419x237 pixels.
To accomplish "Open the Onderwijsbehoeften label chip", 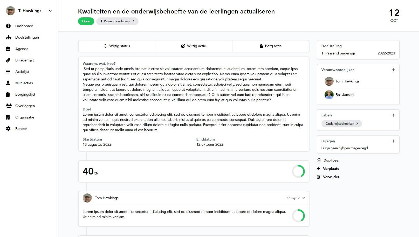I will [341, 124].
